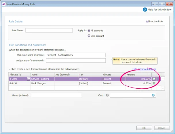
Task: Click the Amount column header
Action: coord(139,75)
